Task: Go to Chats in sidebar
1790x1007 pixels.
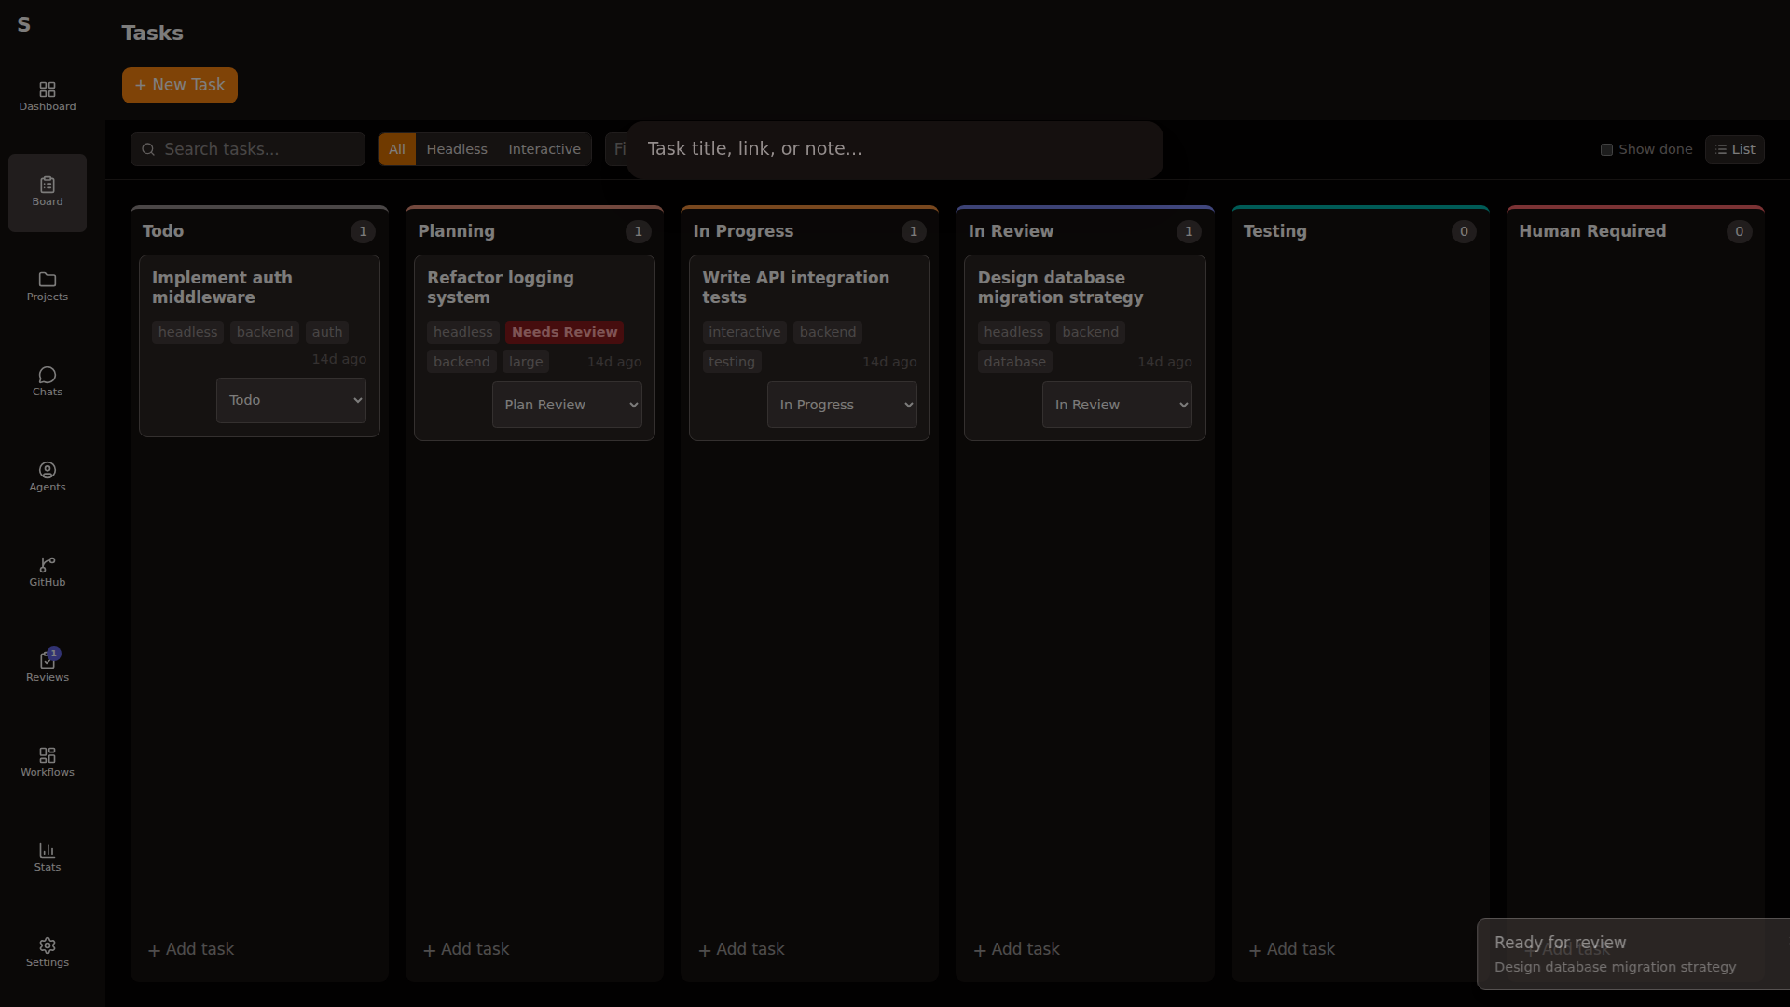Action: [48, 381]
